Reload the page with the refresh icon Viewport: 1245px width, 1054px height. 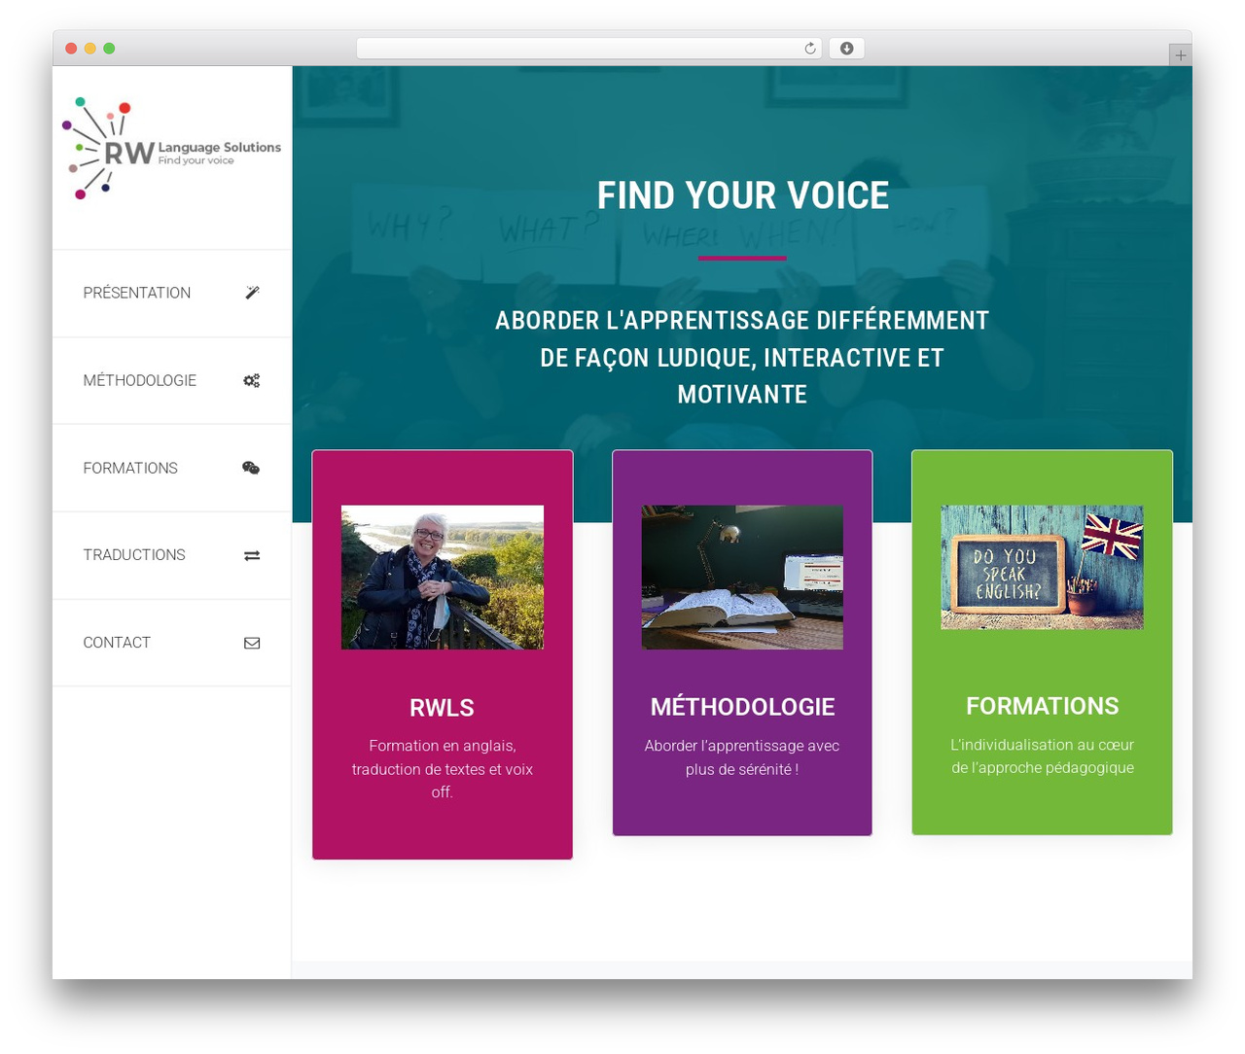tap(809, 49)
